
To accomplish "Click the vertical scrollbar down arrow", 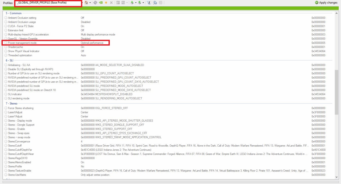I will (x=336, y=177).
